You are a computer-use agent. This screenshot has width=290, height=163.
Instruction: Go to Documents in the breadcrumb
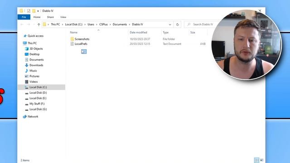120,24
